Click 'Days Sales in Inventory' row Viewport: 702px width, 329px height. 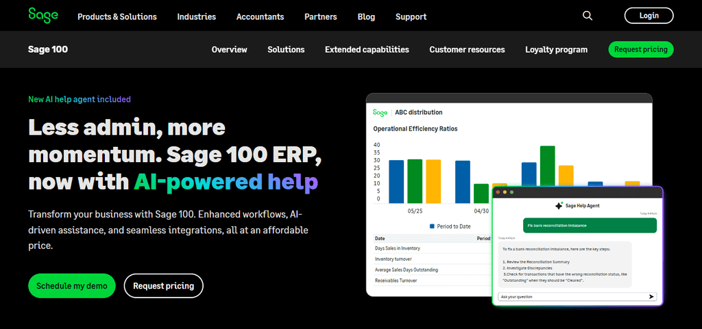[x=397, y=248]
